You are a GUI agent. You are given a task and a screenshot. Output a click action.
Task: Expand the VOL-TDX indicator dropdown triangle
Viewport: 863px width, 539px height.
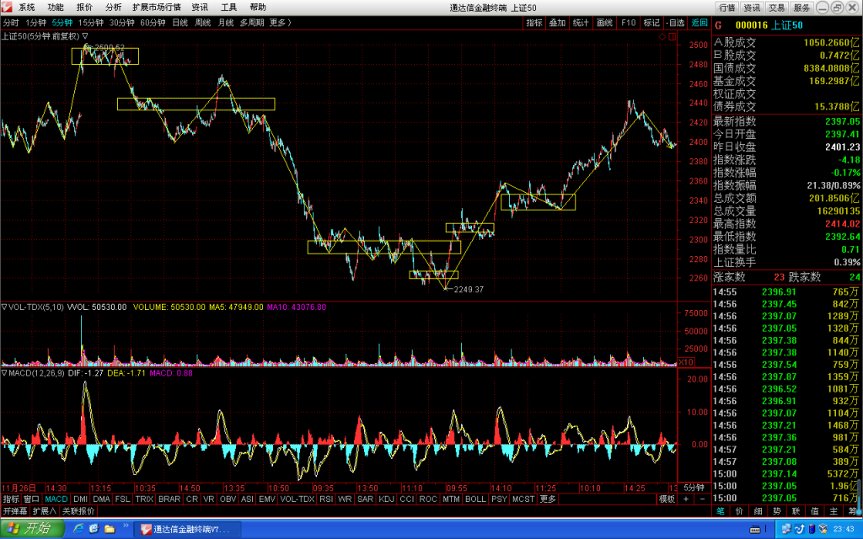pyautogui.click(x=4, y=307)
